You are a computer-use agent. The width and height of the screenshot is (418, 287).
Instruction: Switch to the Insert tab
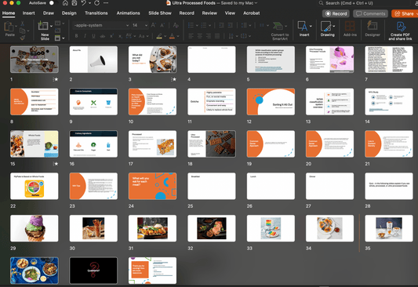[28, 13]
